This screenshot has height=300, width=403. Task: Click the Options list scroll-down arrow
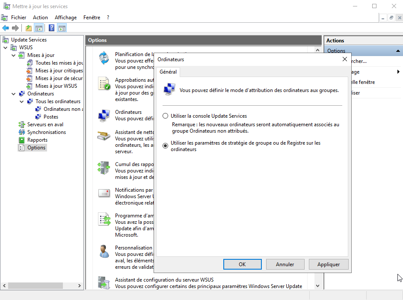tap(318, 286)
